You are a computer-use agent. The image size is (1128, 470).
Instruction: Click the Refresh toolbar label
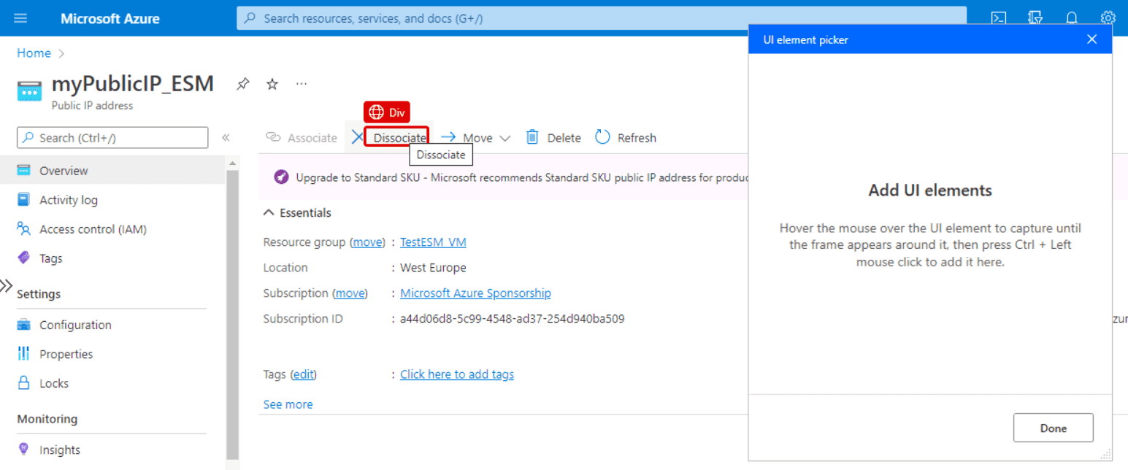tap(637, 138)
